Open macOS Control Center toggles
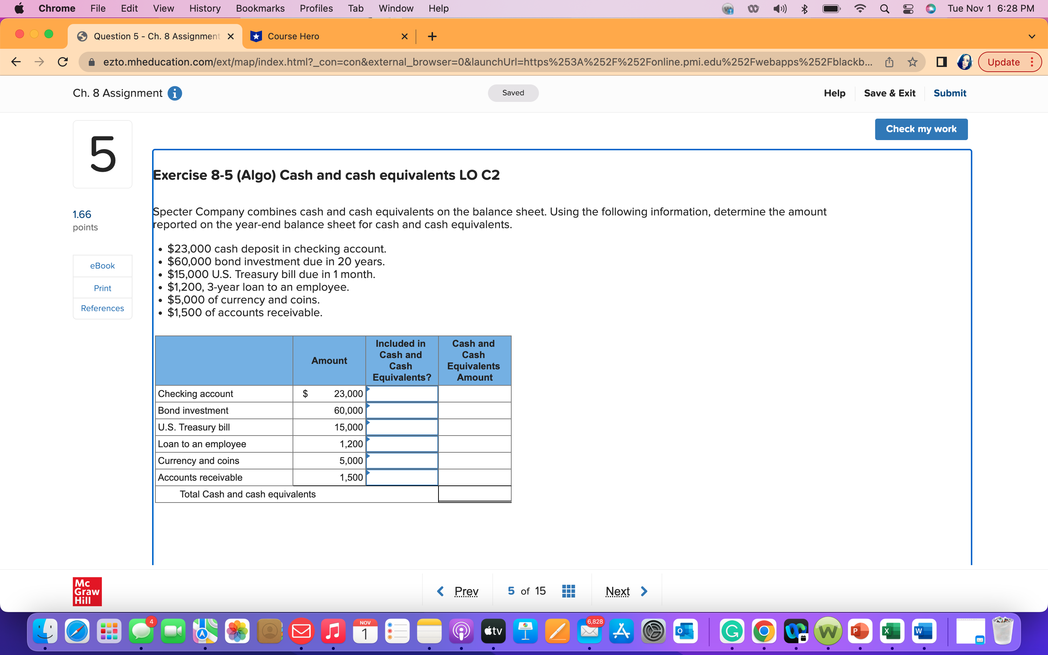This screenshot has height=655, width=1048. [908, 9]
